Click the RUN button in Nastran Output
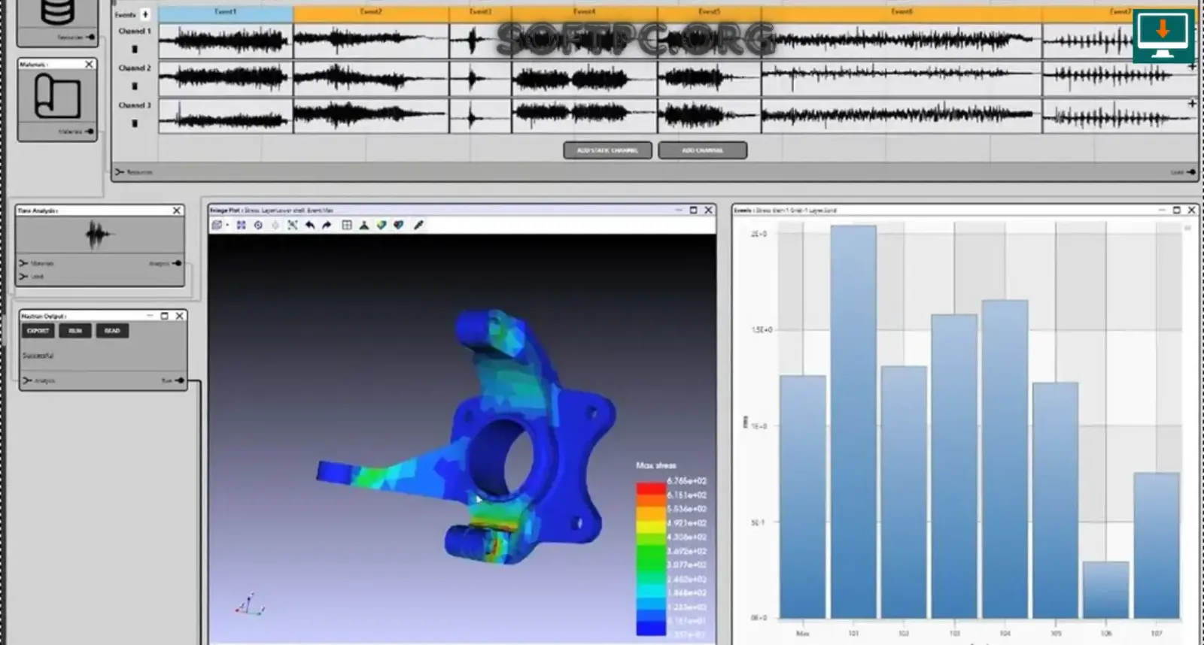Viewport: 1204px width, 645px height. point(75,331)
